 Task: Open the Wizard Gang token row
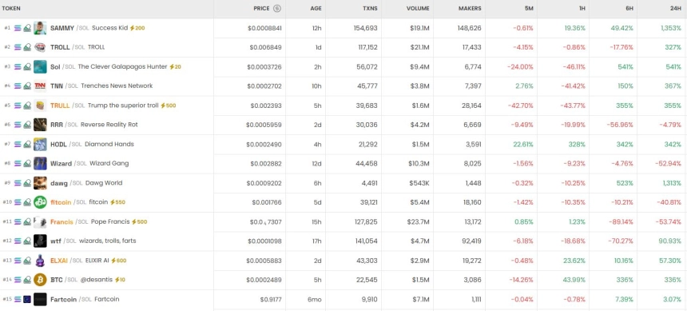point(343,164)
